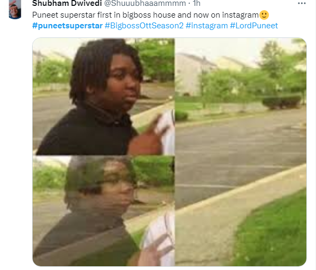View the top-left photo of person in black

[104, 96]
